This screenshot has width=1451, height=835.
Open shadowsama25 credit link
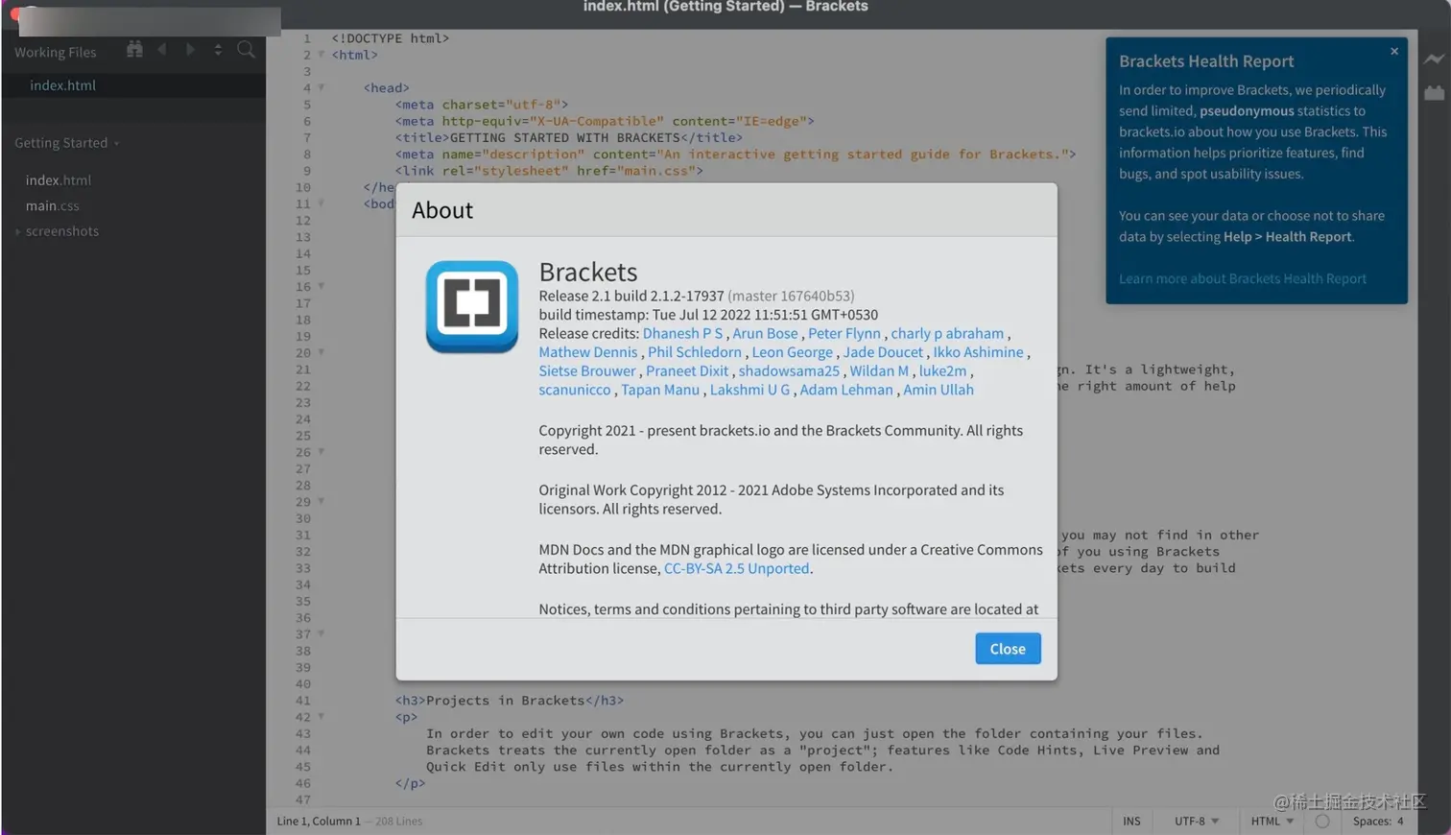click(789, 370)
